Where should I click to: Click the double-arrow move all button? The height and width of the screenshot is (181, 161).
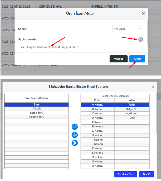coord(75,143)
